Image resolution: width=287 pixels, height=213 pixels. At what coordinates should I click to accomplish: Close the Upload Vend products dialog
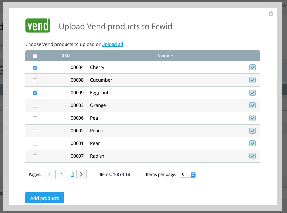[x=271, y=14]
